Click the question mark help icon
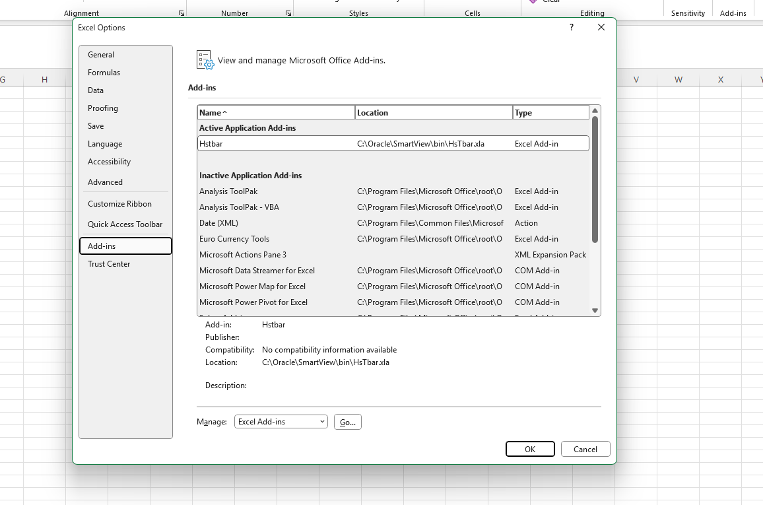This screenshot has width=763, height=505. [x=572, y=27]
